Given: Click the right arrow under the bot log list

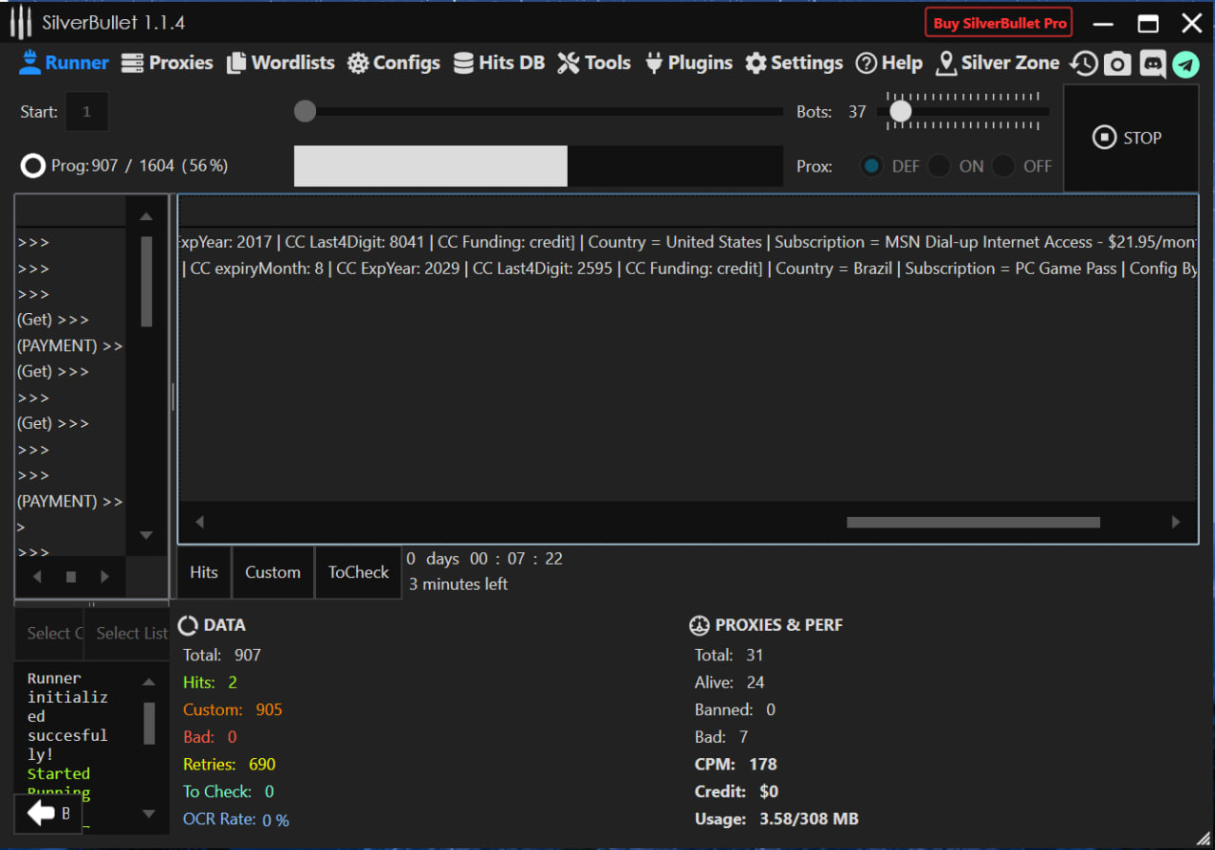Looking at the screenshot, I should (104, 577).
